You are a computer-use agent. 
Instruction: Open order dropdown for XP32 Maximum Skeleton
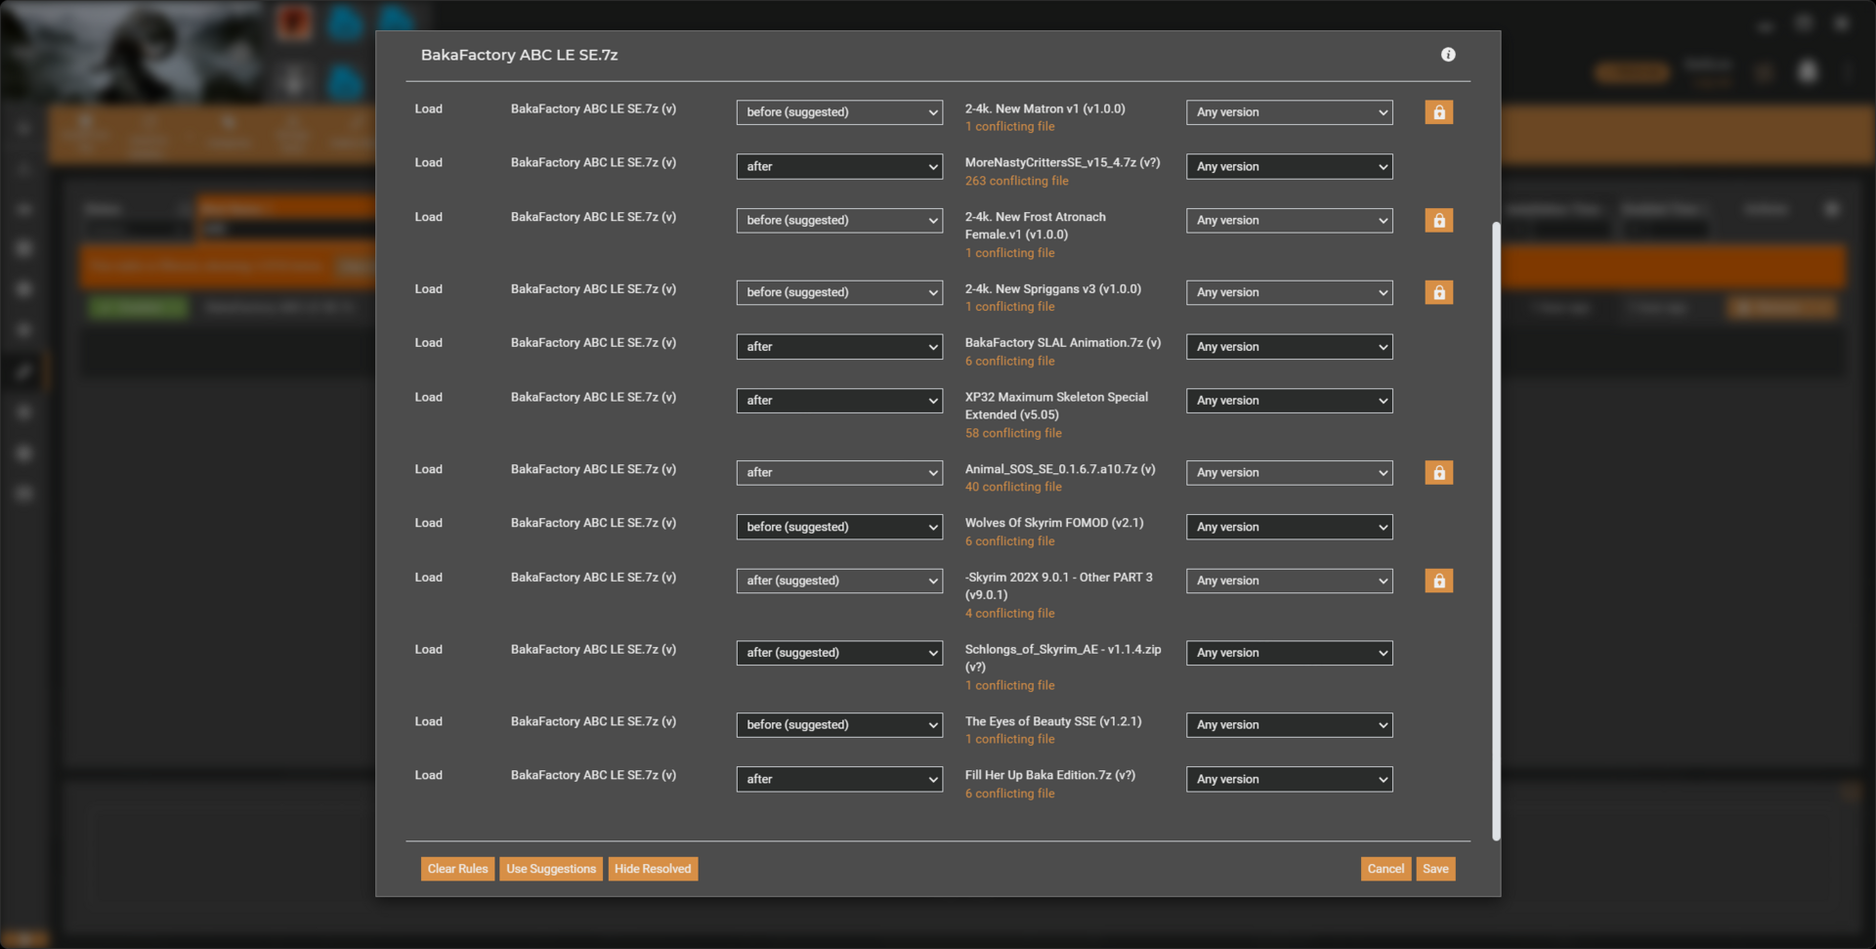point(839,401)
